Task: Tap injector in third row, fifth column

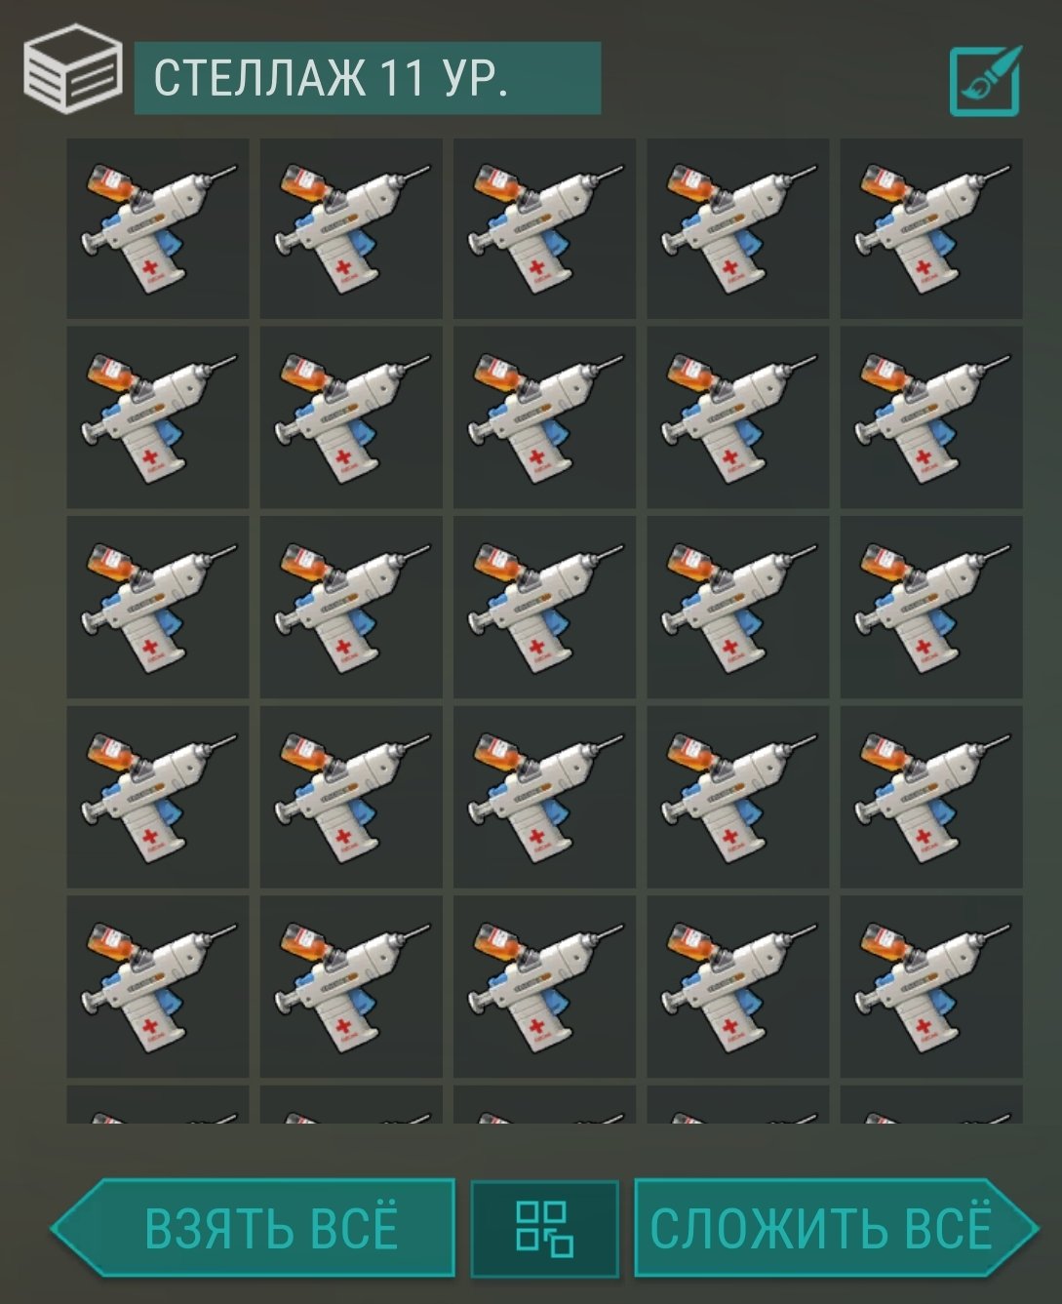Action: pos(931,607)
